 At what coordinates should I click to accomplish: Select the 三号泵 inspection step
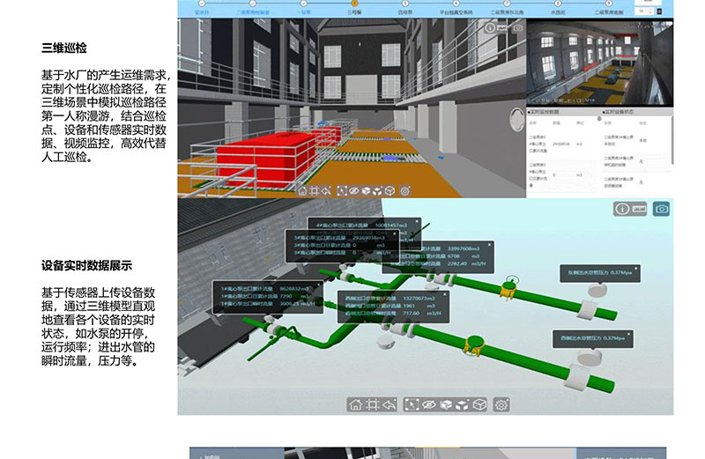click(354, 13)
